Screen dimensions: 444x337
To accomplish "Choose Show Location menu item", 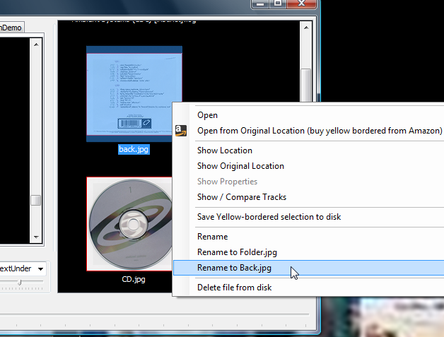I will 309,150.
